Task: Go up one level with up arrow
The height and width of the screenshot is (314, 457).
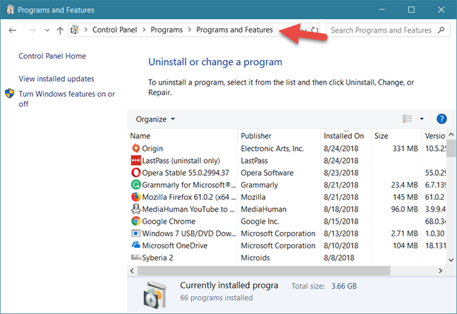Action: pyautogui.click(x=60, y=30)
